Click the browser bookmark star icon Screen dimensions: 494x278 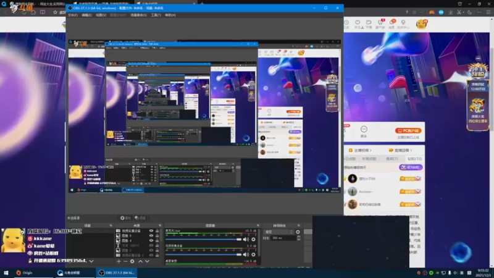[55, 12]
